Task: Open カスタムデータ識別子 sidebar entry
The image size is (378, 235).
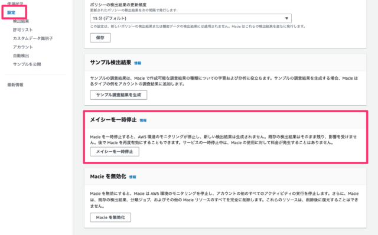Action: pos(33,38)
